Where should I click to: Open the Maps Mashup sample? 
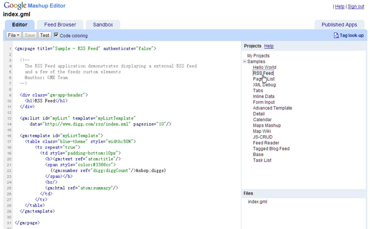267,125
